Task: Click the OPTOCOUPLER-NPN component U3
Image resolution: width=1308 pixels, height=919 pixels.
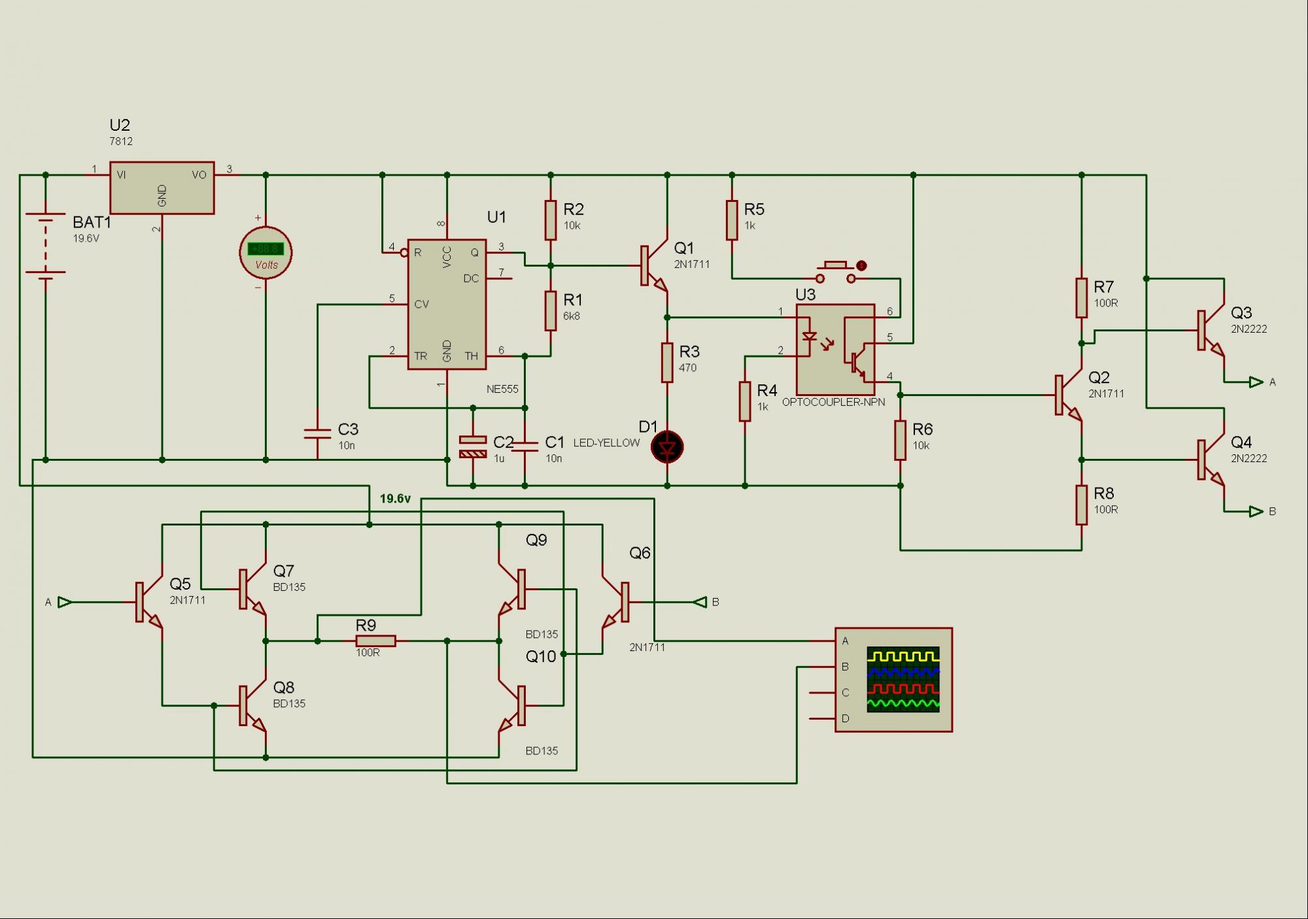Action: point(835,349)
